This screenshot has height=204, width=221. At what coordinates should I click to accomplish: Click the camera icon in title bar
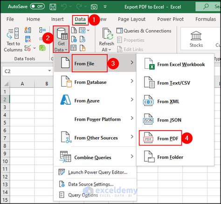94,7
